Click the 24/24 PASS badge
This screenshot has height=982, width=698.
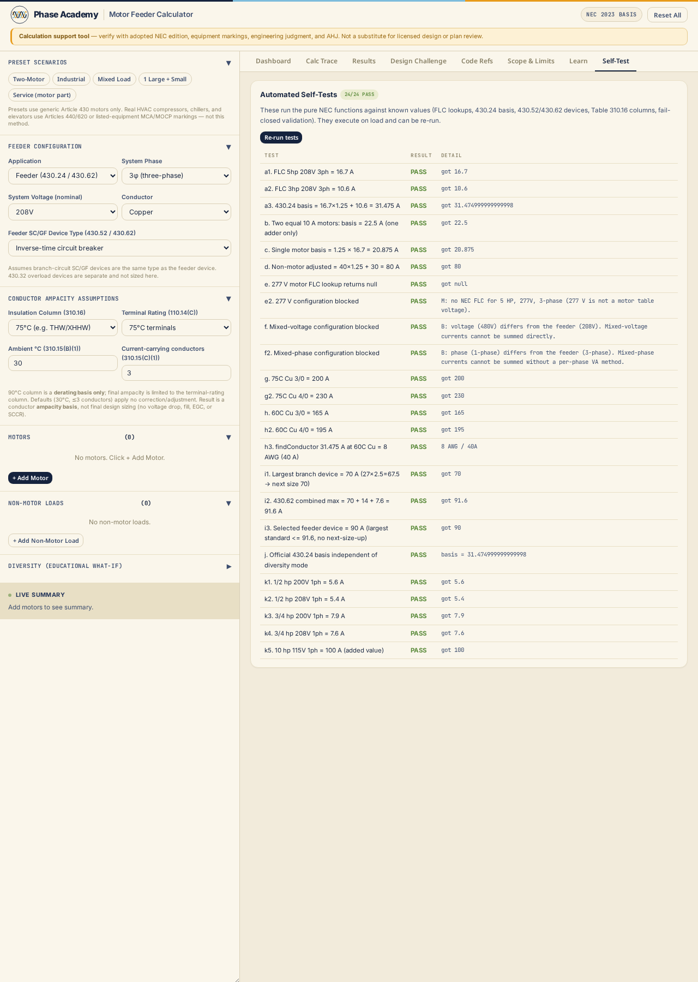point(359,94)
